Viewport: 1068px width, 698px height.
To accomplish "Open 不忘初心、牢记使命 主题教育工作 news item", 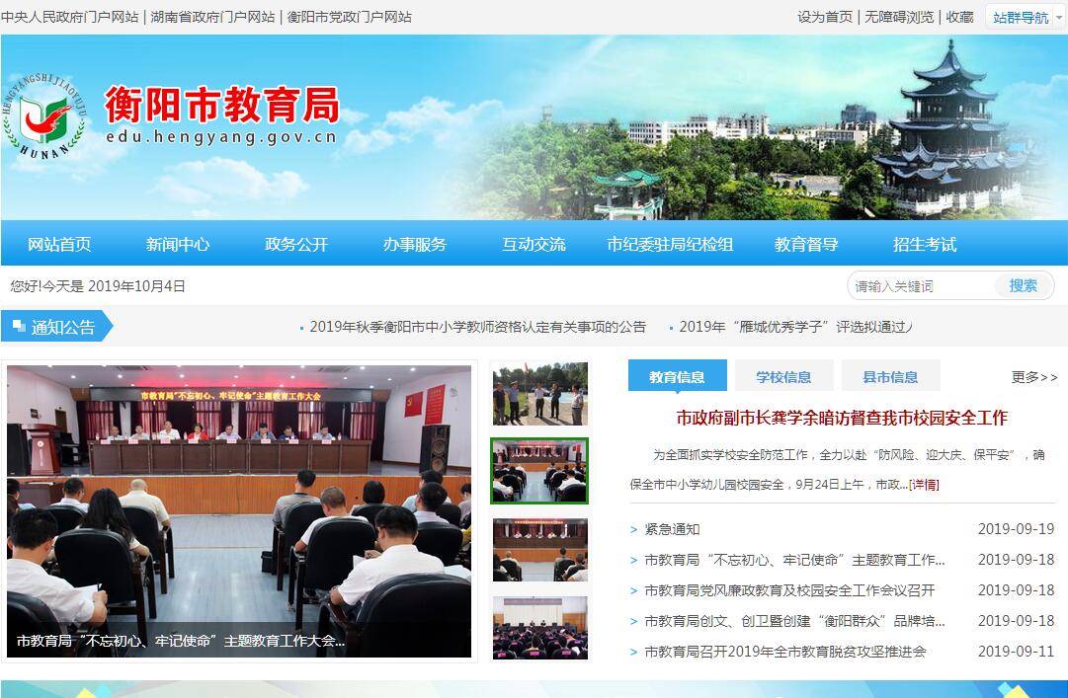I will (x=794, y=560).
